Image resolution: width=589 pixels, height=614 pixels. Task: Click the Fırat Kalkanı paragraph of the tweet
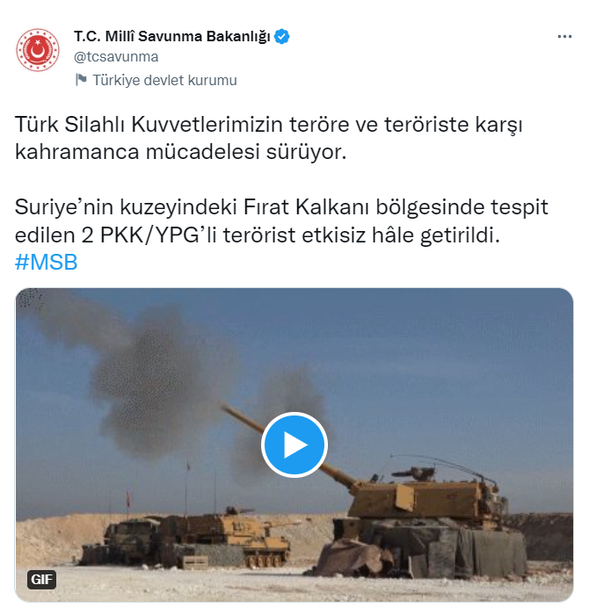(281, 220)
